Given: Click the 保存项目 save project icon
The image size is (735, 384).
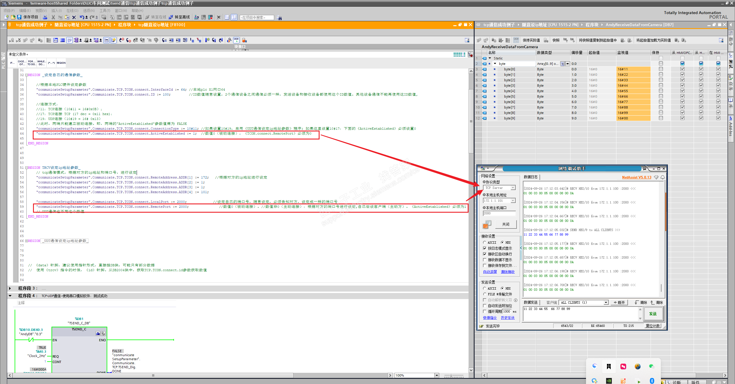Looking at the screenshot, I should (x=19, y=17).
